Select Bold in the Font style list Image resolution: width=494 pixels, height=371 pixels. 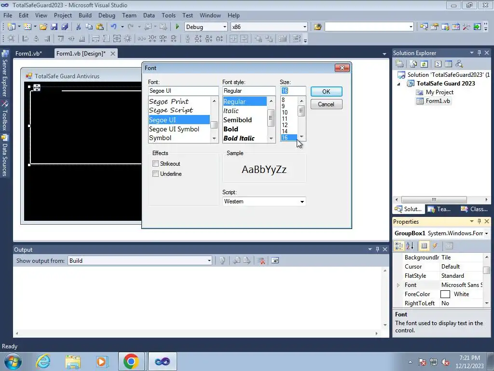pos(231,129)
